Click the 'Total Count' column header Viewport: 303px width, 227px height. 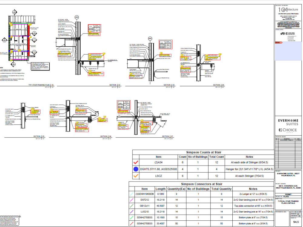216,157
